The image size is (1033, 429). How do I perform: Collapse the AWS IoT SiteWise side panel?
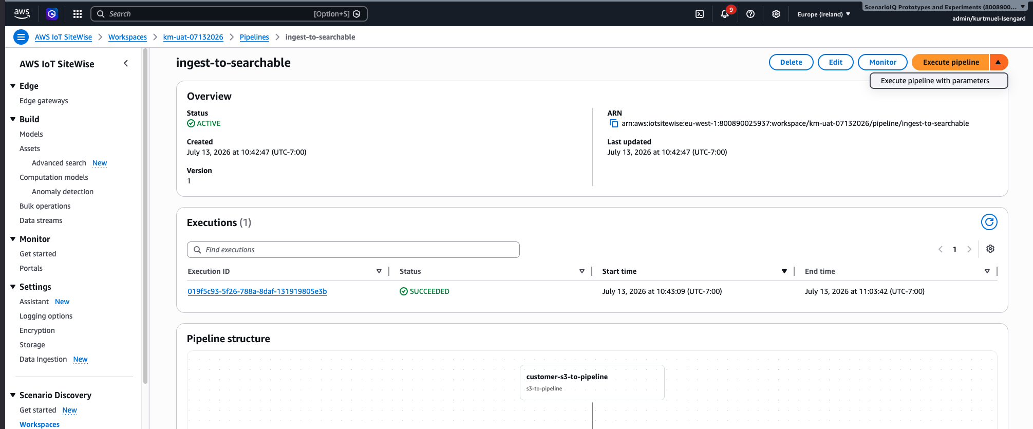(126, 63)
